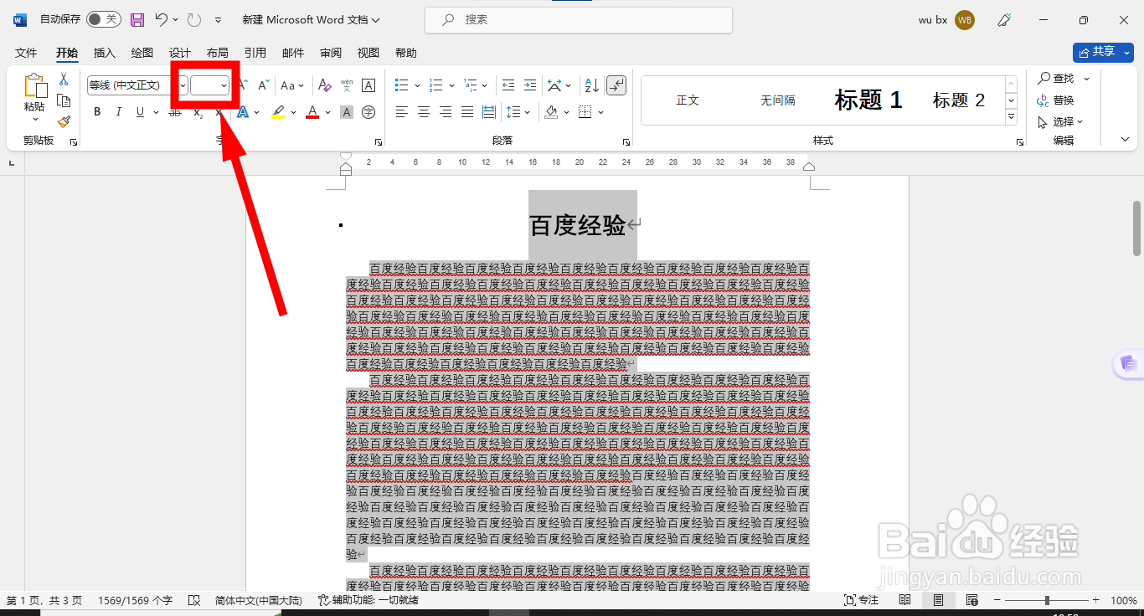Apply the 正文 style
Viewport: 1144px width, 616px height.
(x=688, y=100)
